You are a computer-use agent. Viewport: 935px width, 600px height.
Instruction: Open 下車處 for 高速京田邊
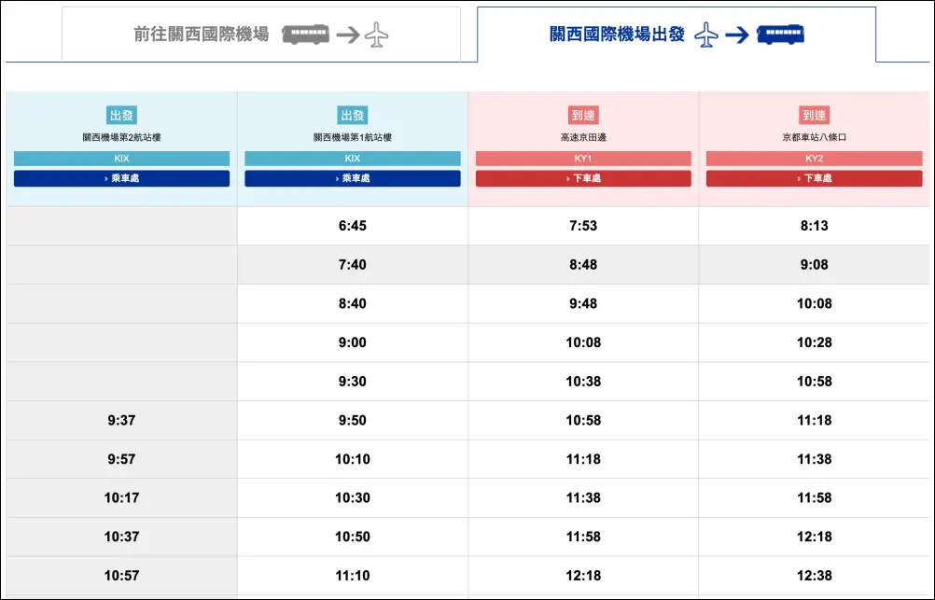click(583, 178)
